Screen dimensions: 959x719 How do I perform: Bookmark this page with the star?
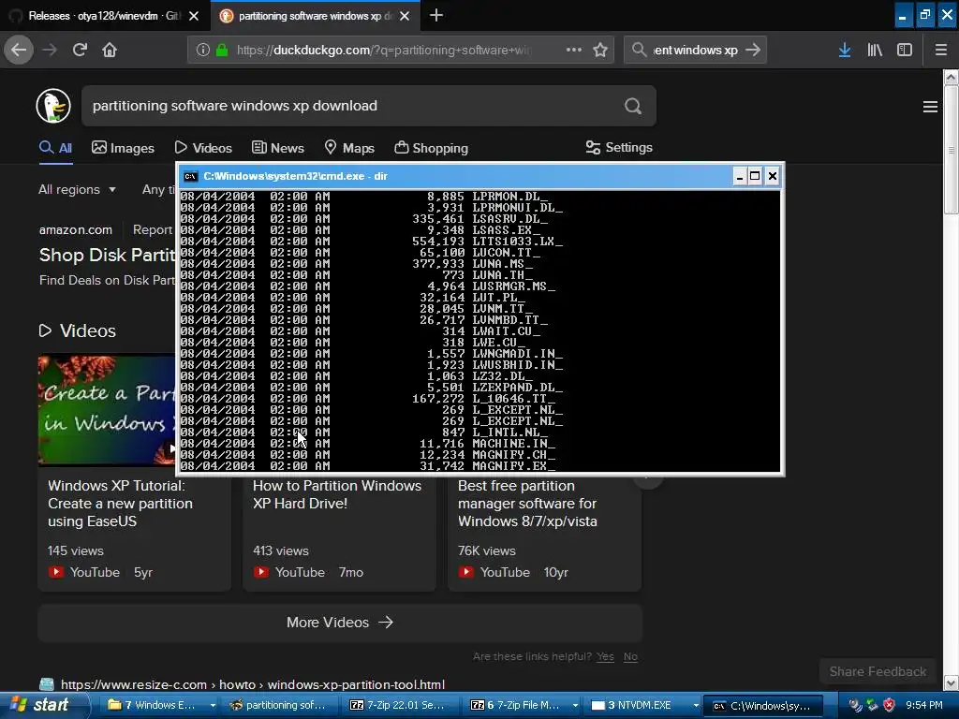[x=600, y=50]
